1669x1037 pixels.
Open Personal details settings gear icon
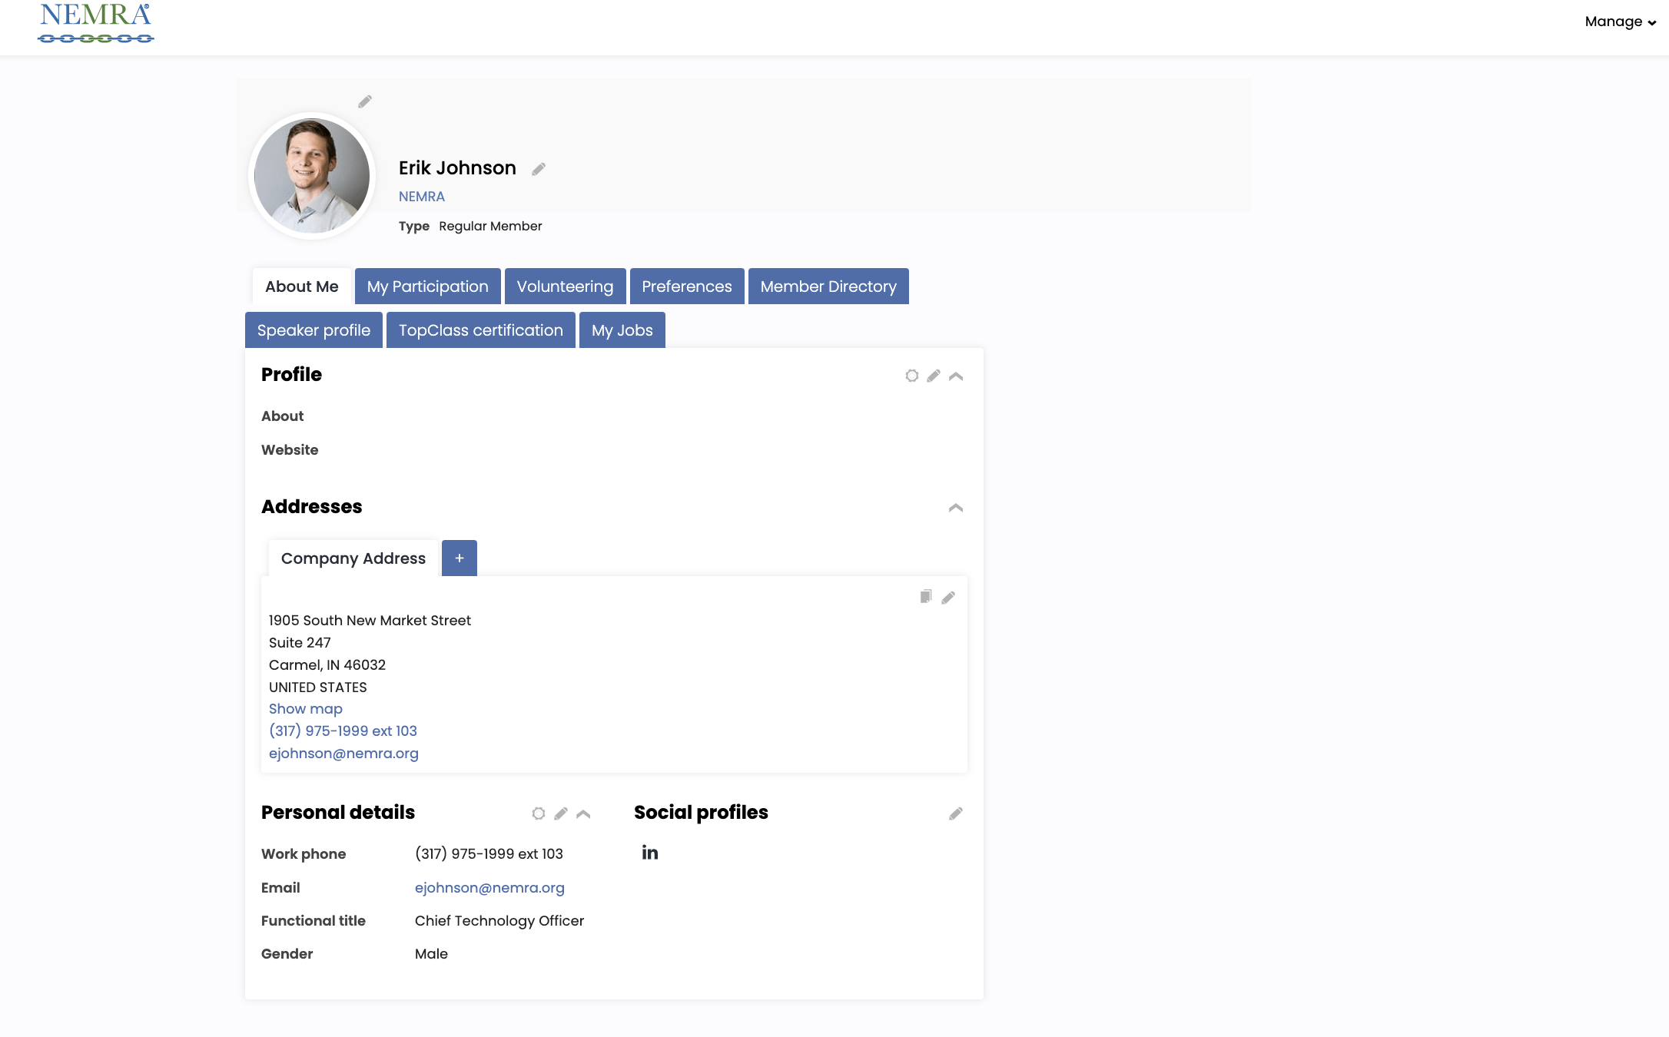539,813
